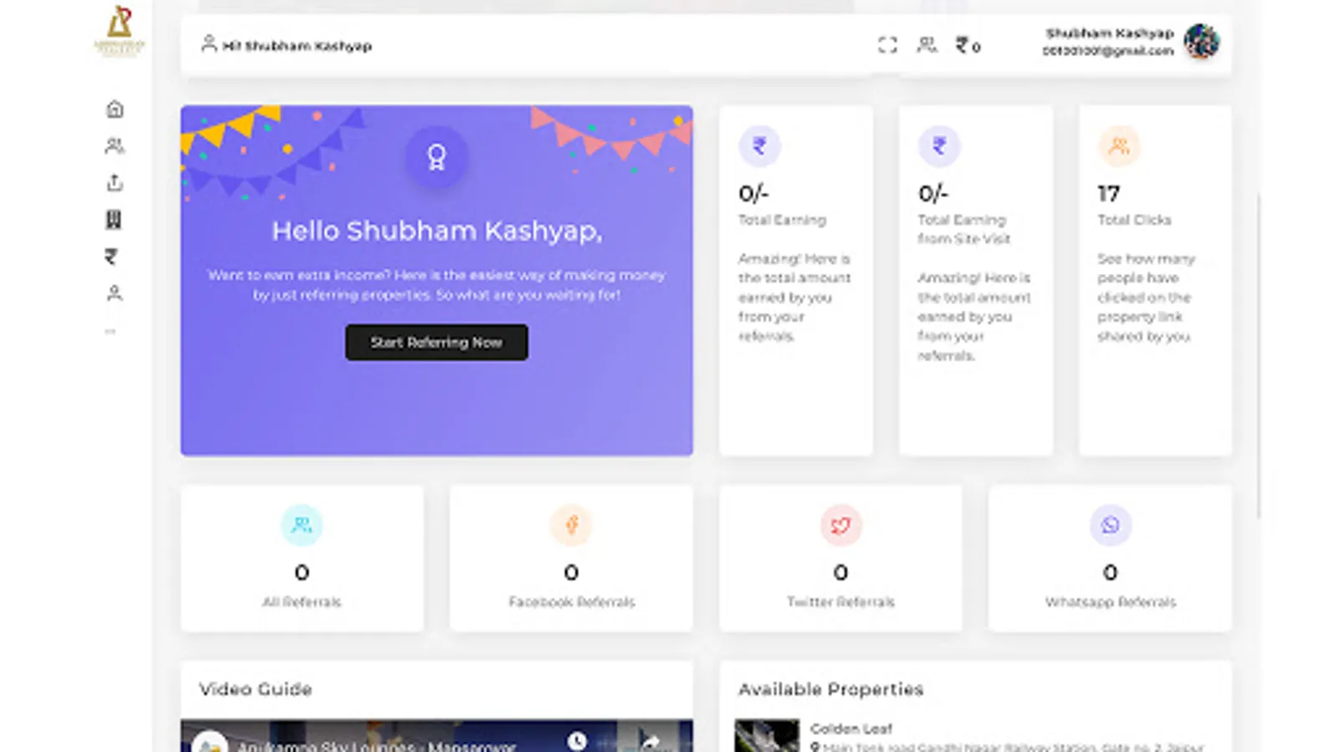Open the Golden Leaf property link
Viewport: 1338px width, 752px height.
850,729
